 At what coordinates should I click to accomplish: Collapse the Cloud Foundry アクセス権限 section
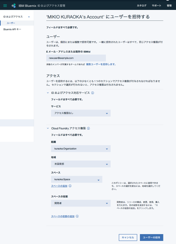coord(48,128)
